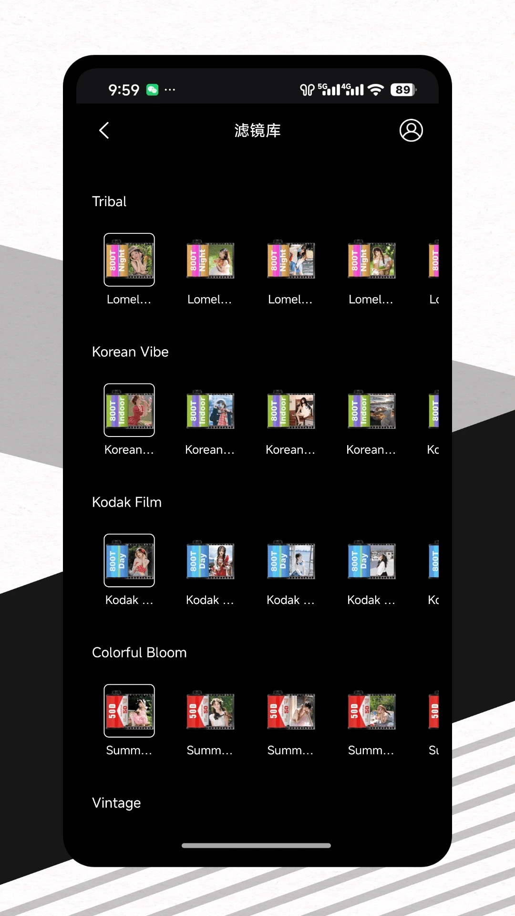Screen dimensions: 515x916
Task: Select the first Kodak Film filter
Action: (129, 561)
